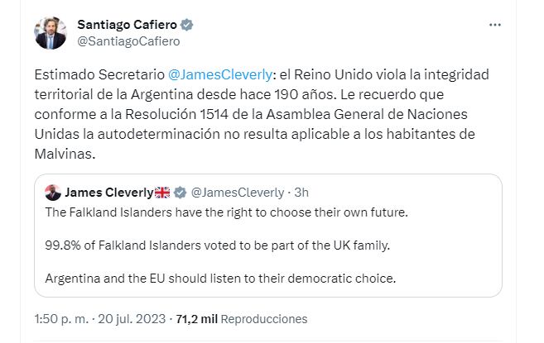Open the three-dot more options menu
The image size is (544, 343).
pos(495,25)
